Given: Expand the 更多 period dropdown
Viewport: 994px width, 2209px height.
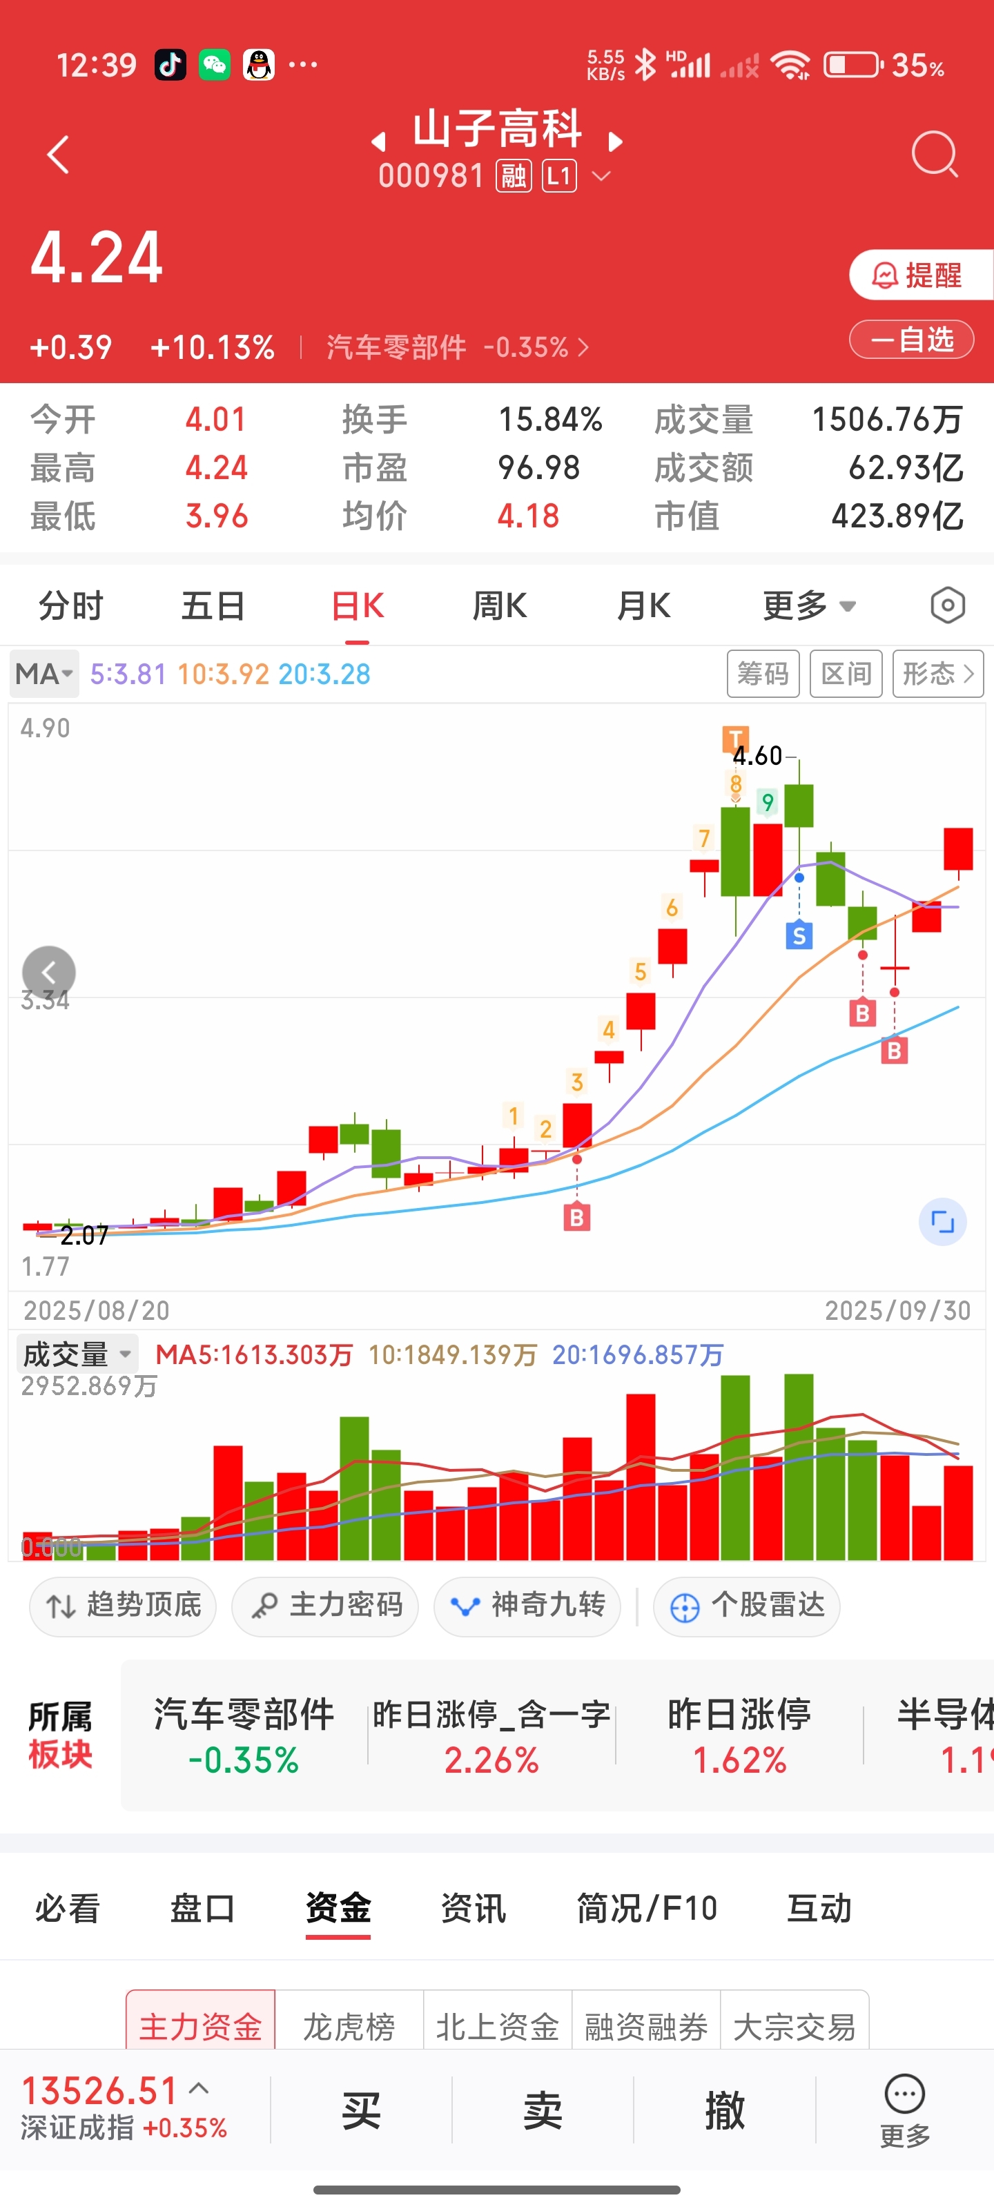Looking at the screenshot, I should click(809, 605).
